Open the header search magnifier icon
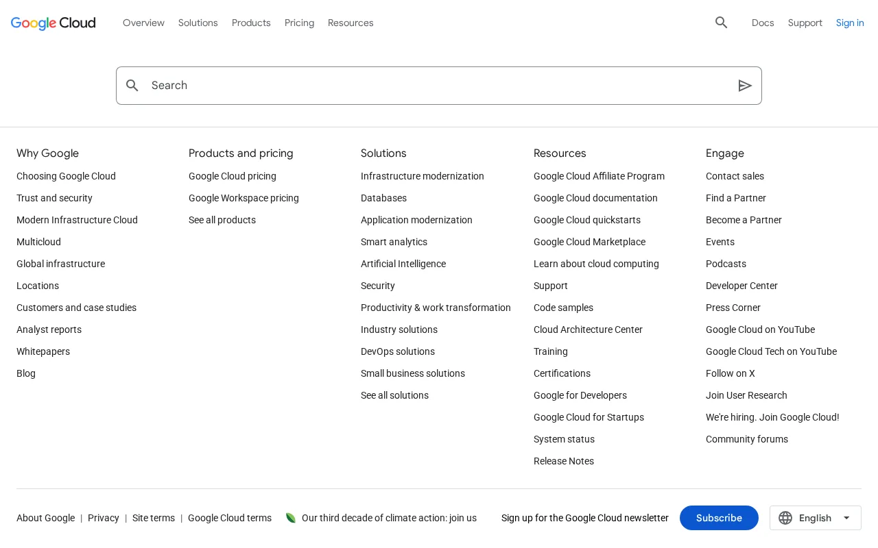The image size is (878, 548). (x=721, y=23)
